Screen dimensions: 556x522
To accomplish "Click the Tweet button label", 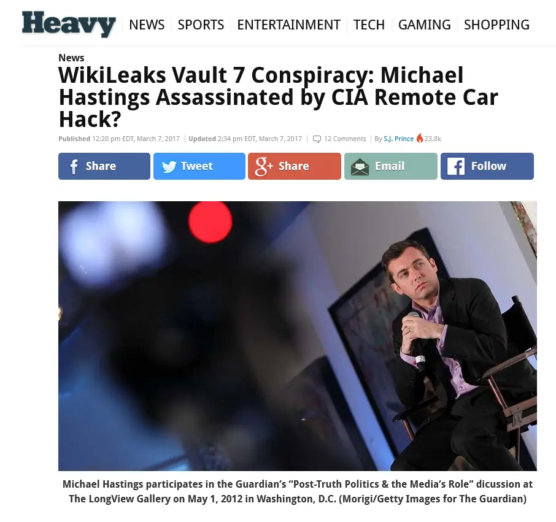I will point(197,166).
